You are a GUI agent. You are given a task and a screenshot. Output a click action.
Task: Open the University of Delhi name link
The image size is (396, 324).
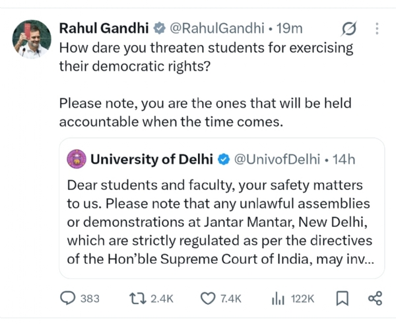pyautogui.click(x=152, y=159)
